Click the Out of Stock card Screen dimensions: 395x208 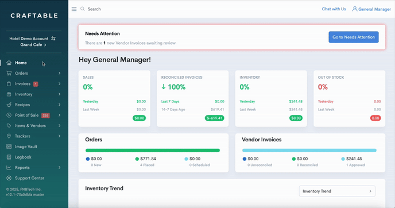coord(350,99)
